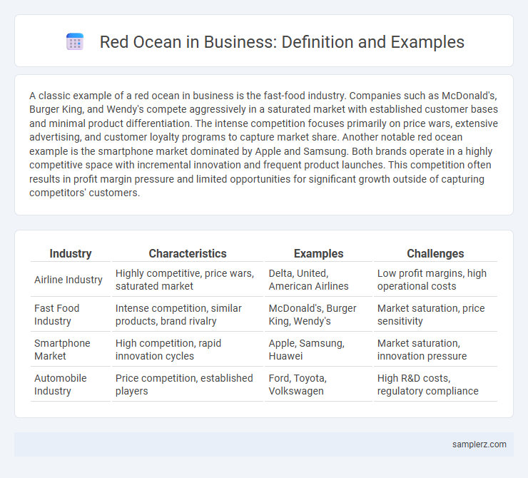
Task: Click the 'Challenges' column header
Action: pyautogui.click(x=435, y=253)
